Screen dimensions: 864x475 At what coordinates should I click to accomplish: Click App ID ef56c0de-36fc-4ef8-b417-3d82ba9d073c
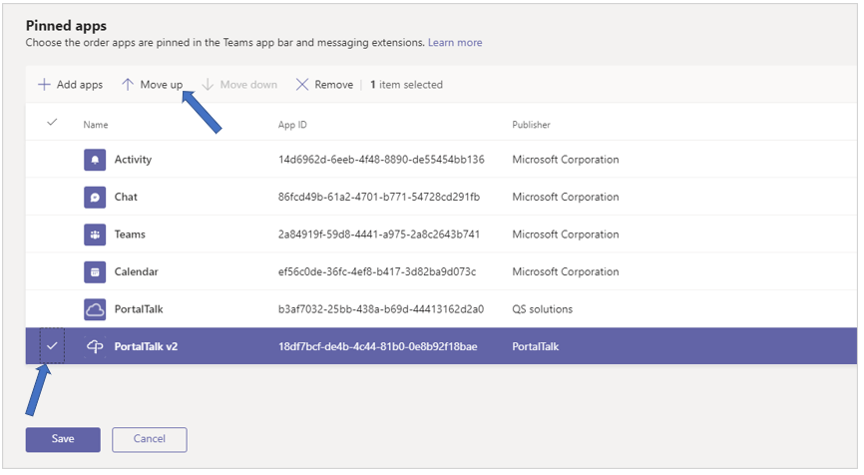point(377,272)
